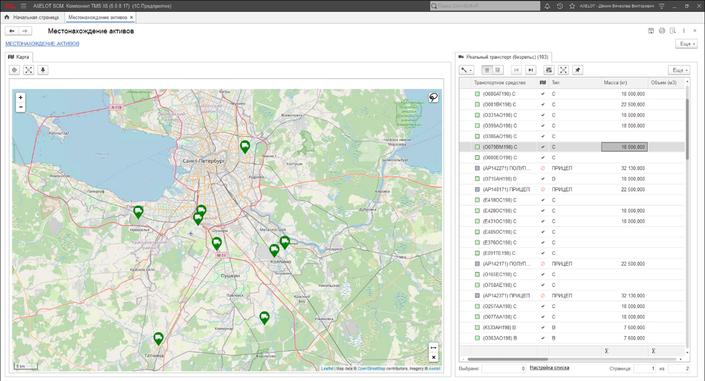Print using the printer icon

[662, 31]
